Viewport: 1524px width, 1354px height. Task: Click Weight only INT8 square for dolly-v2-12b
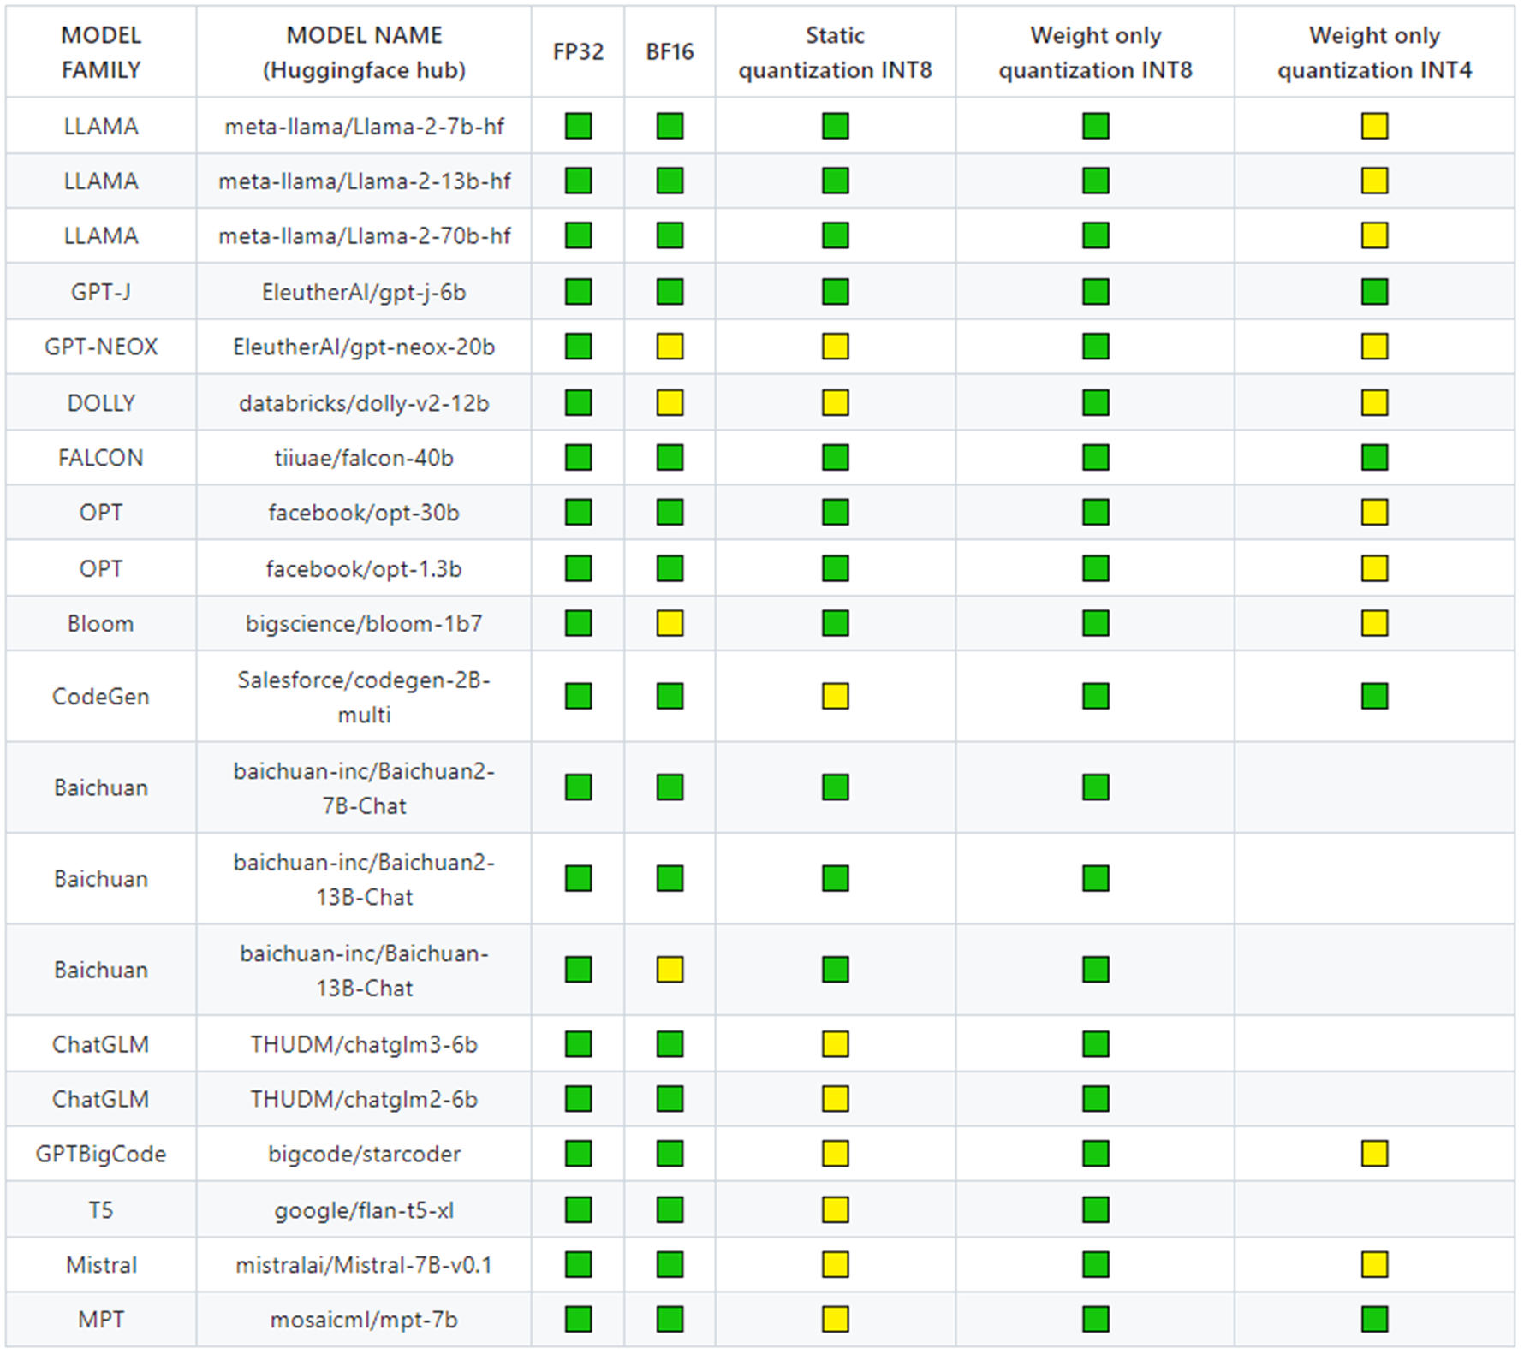[1095, 402]
